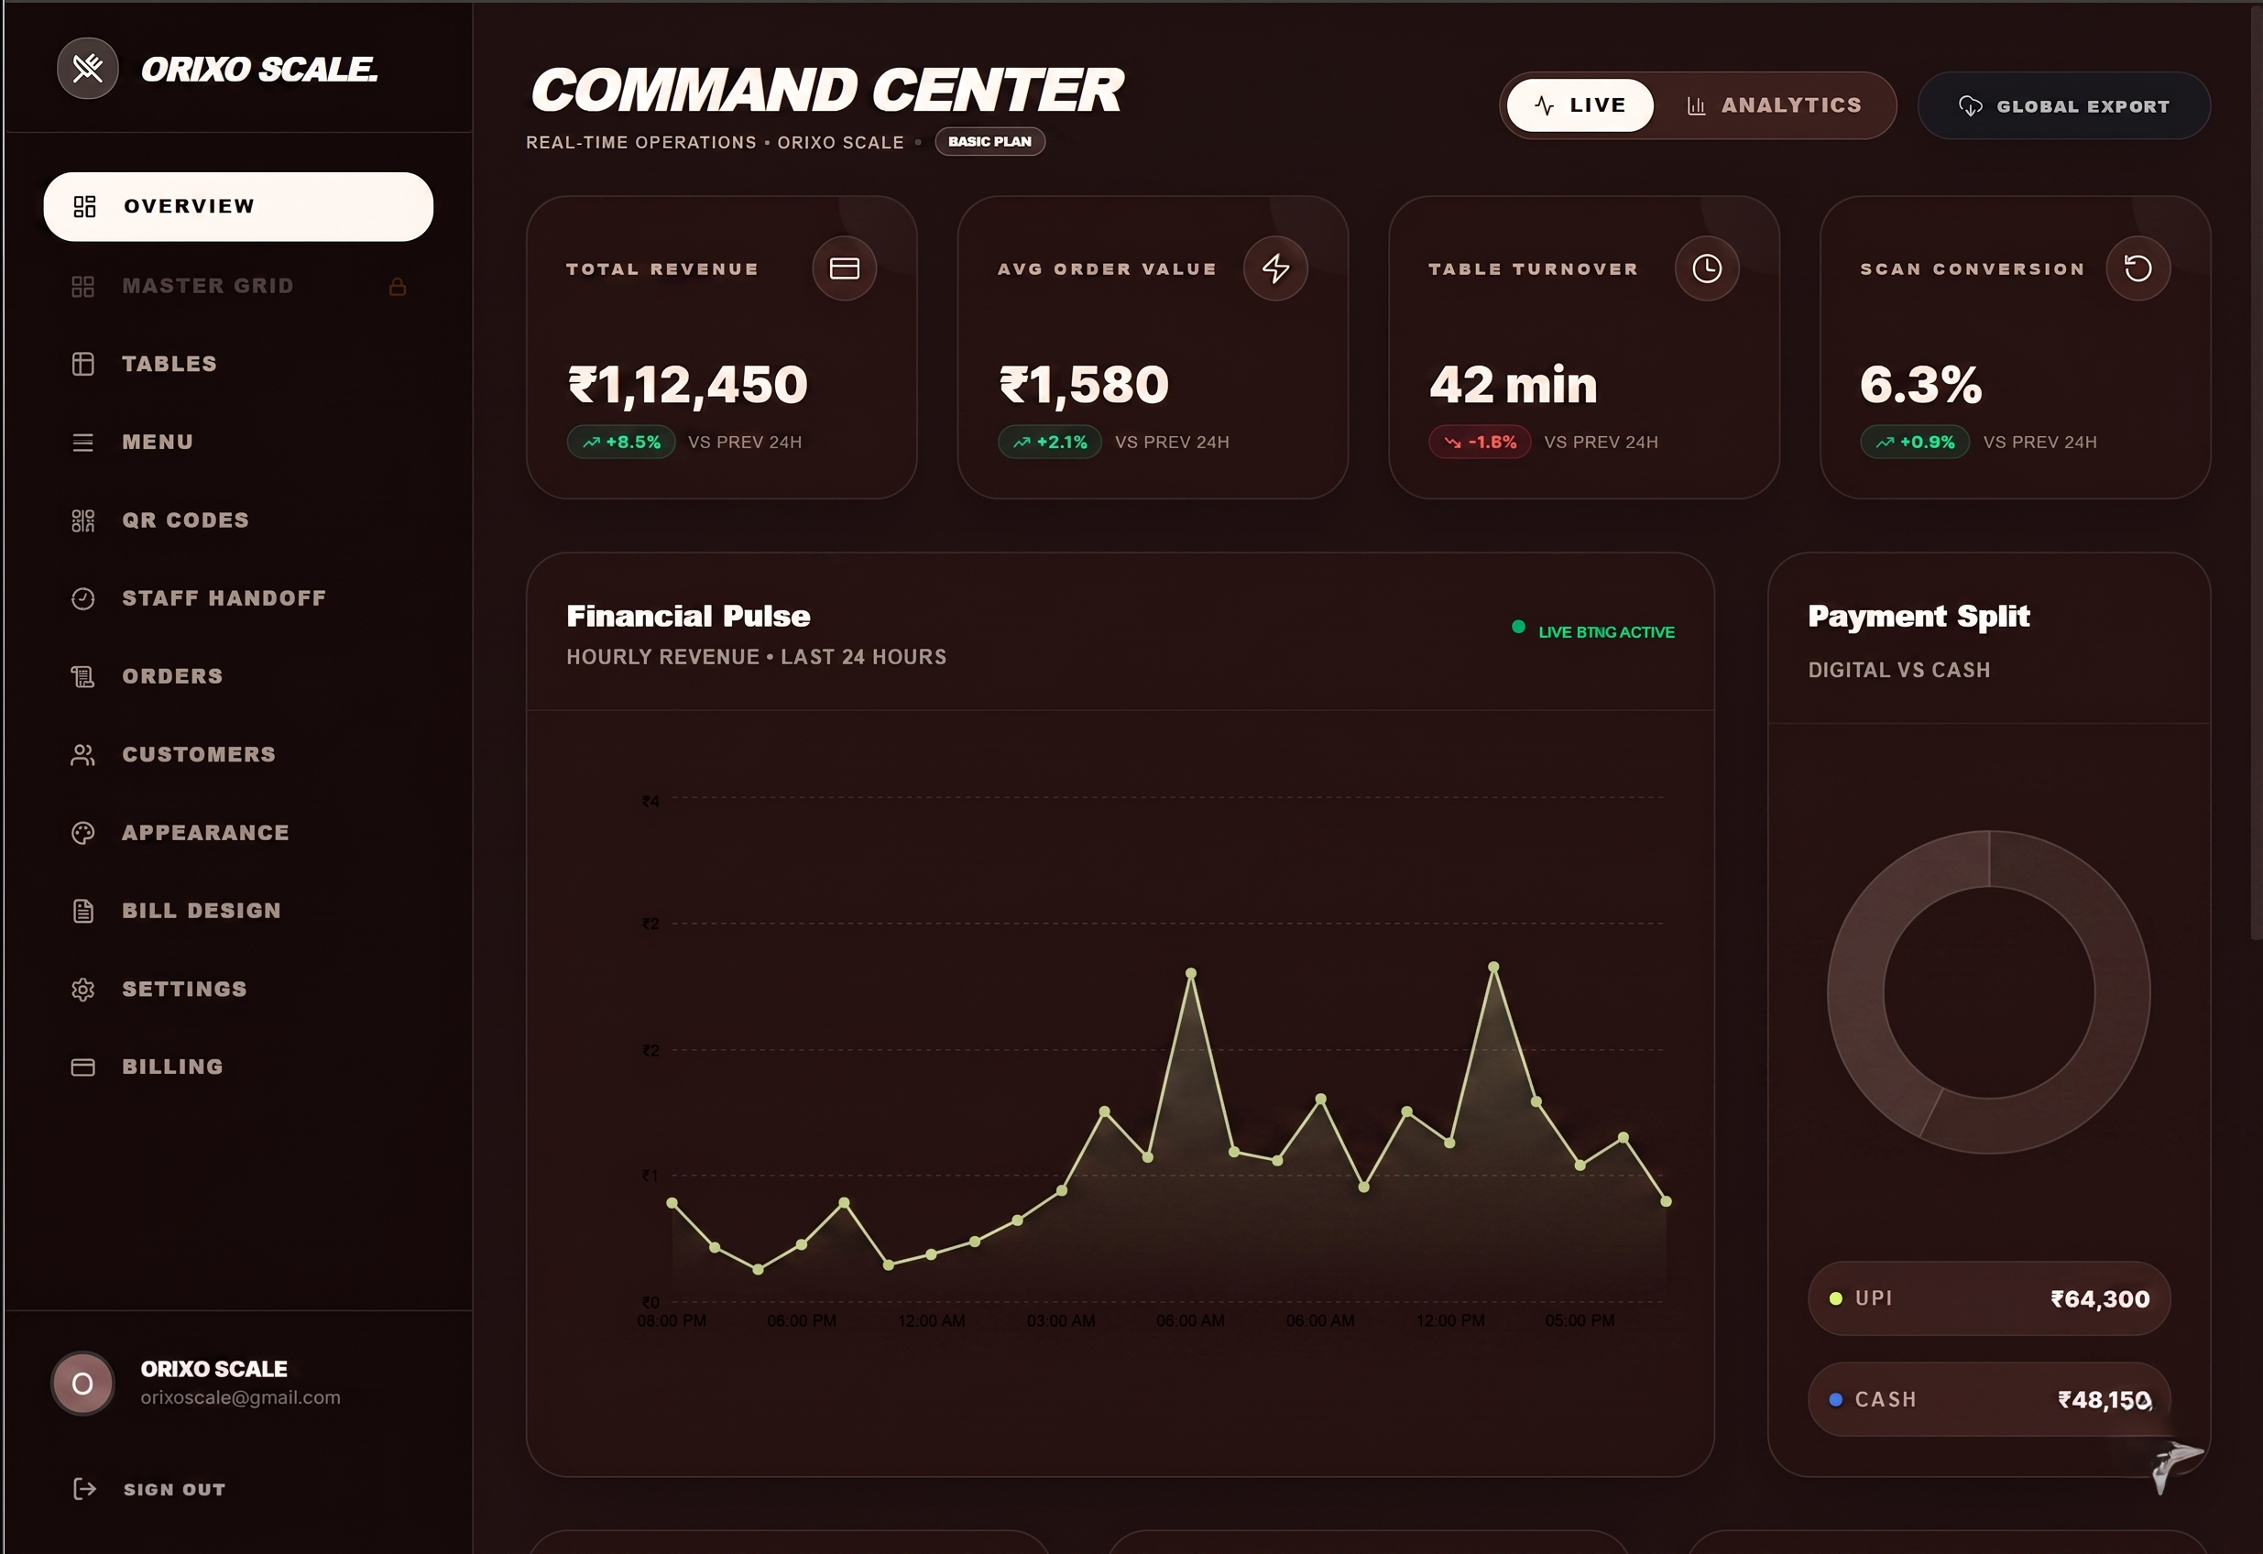Click the QR Codes sidebar icon
The width and height of the screenshot is (2263, 1554).
click(x=82, y=520)
